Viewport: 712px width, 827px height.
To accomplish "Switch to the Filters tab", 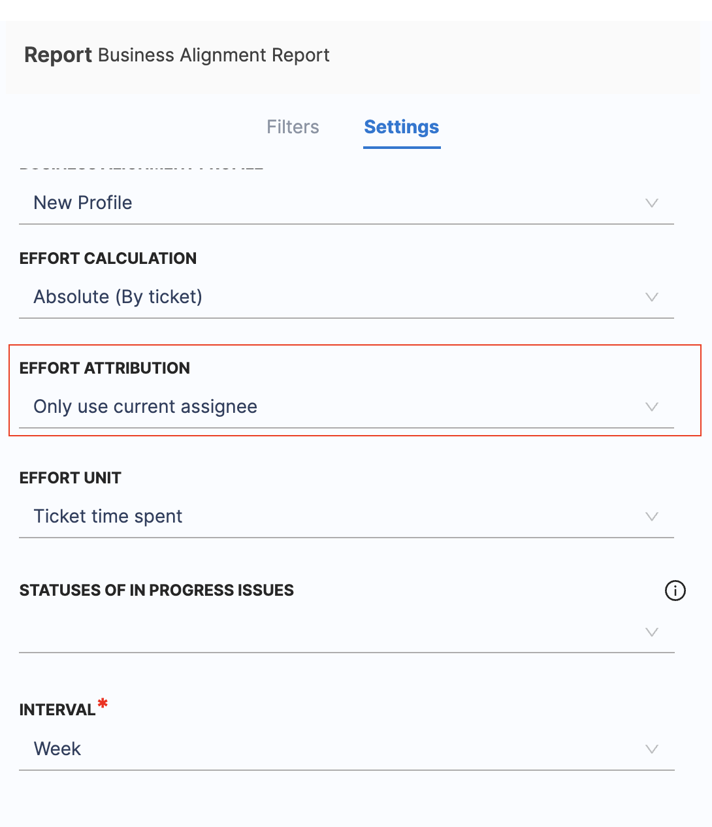I will (293, 127).
